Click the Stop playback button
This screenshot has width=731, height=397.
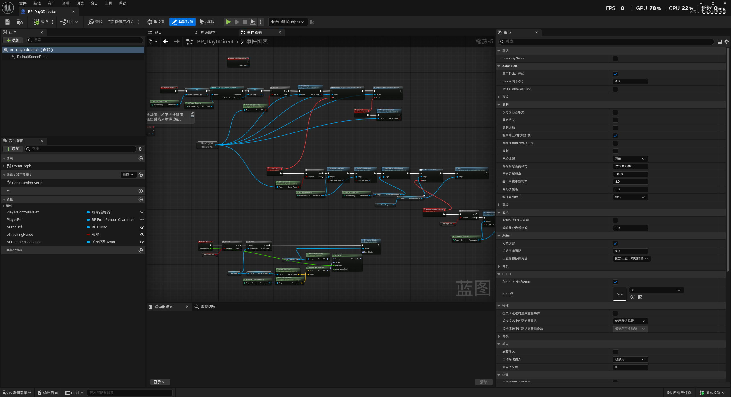pos(245,22)
